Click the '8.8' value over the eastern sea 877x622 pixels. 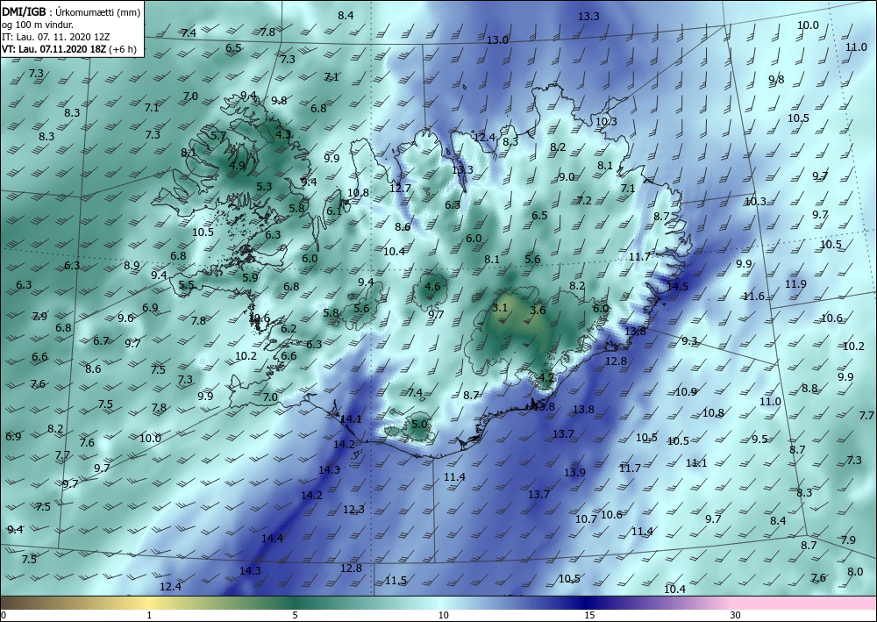click(809, 388)
